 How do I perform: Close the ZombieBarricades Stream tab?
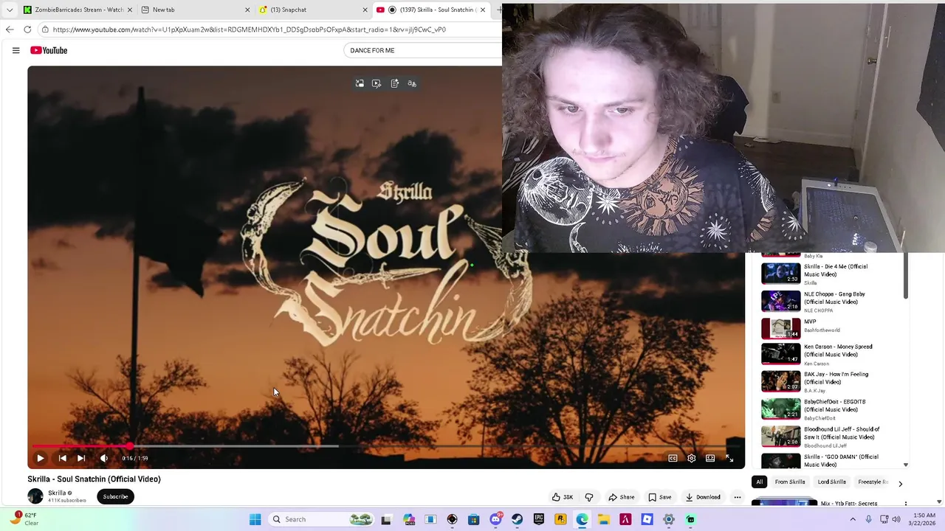129,10
